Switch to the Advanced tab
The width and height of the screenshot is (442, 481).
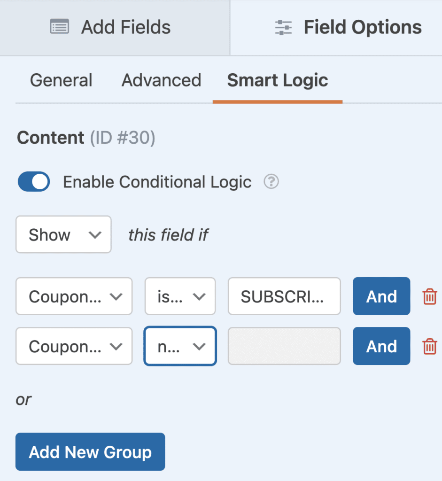pyautogui.click(x=161, y=80)
